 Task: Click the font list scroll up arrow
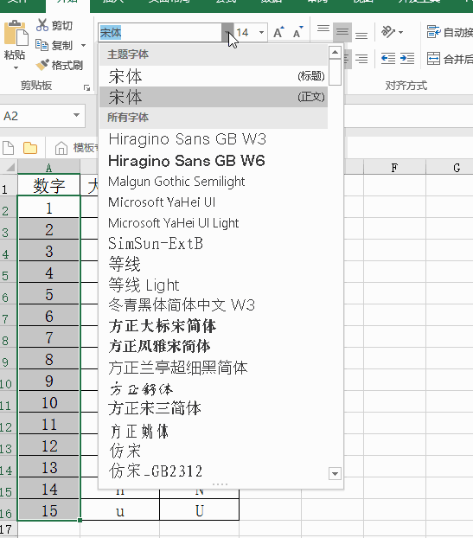[x=335, y=53]
